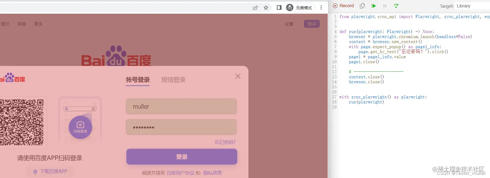This screenshot has width=490, height=178.
Task: Open the 隐私政策 link
Action: click(x=213, y=173)
